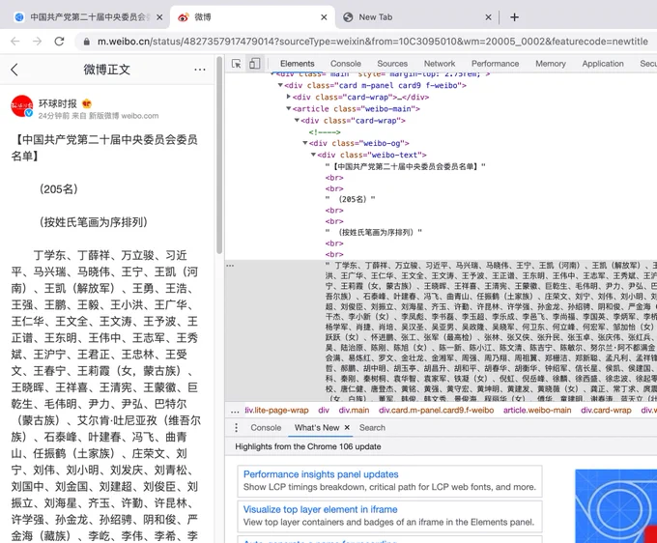The width and height of the screenshot is (657, 543).
Task: Open the 环球时报 profile name link
Action: click(x=58, y=103)
